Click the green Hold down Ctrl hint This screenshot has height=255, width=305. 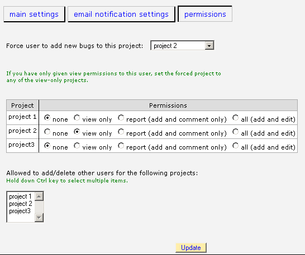click(67, 181)
